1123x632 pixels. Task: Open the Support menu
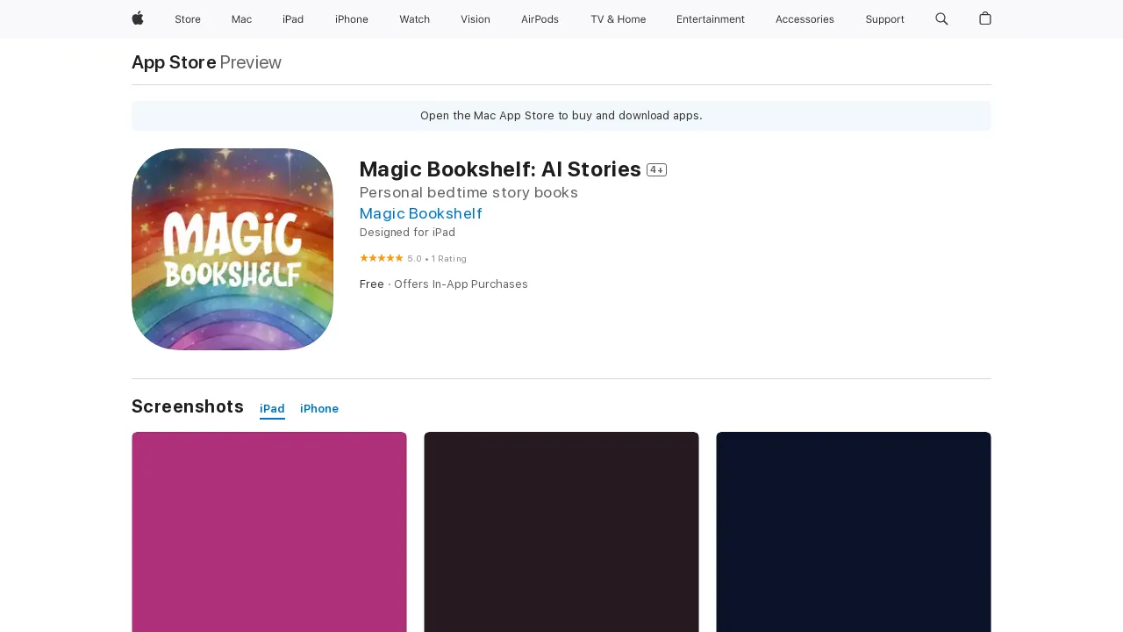[x=884, y=19]
